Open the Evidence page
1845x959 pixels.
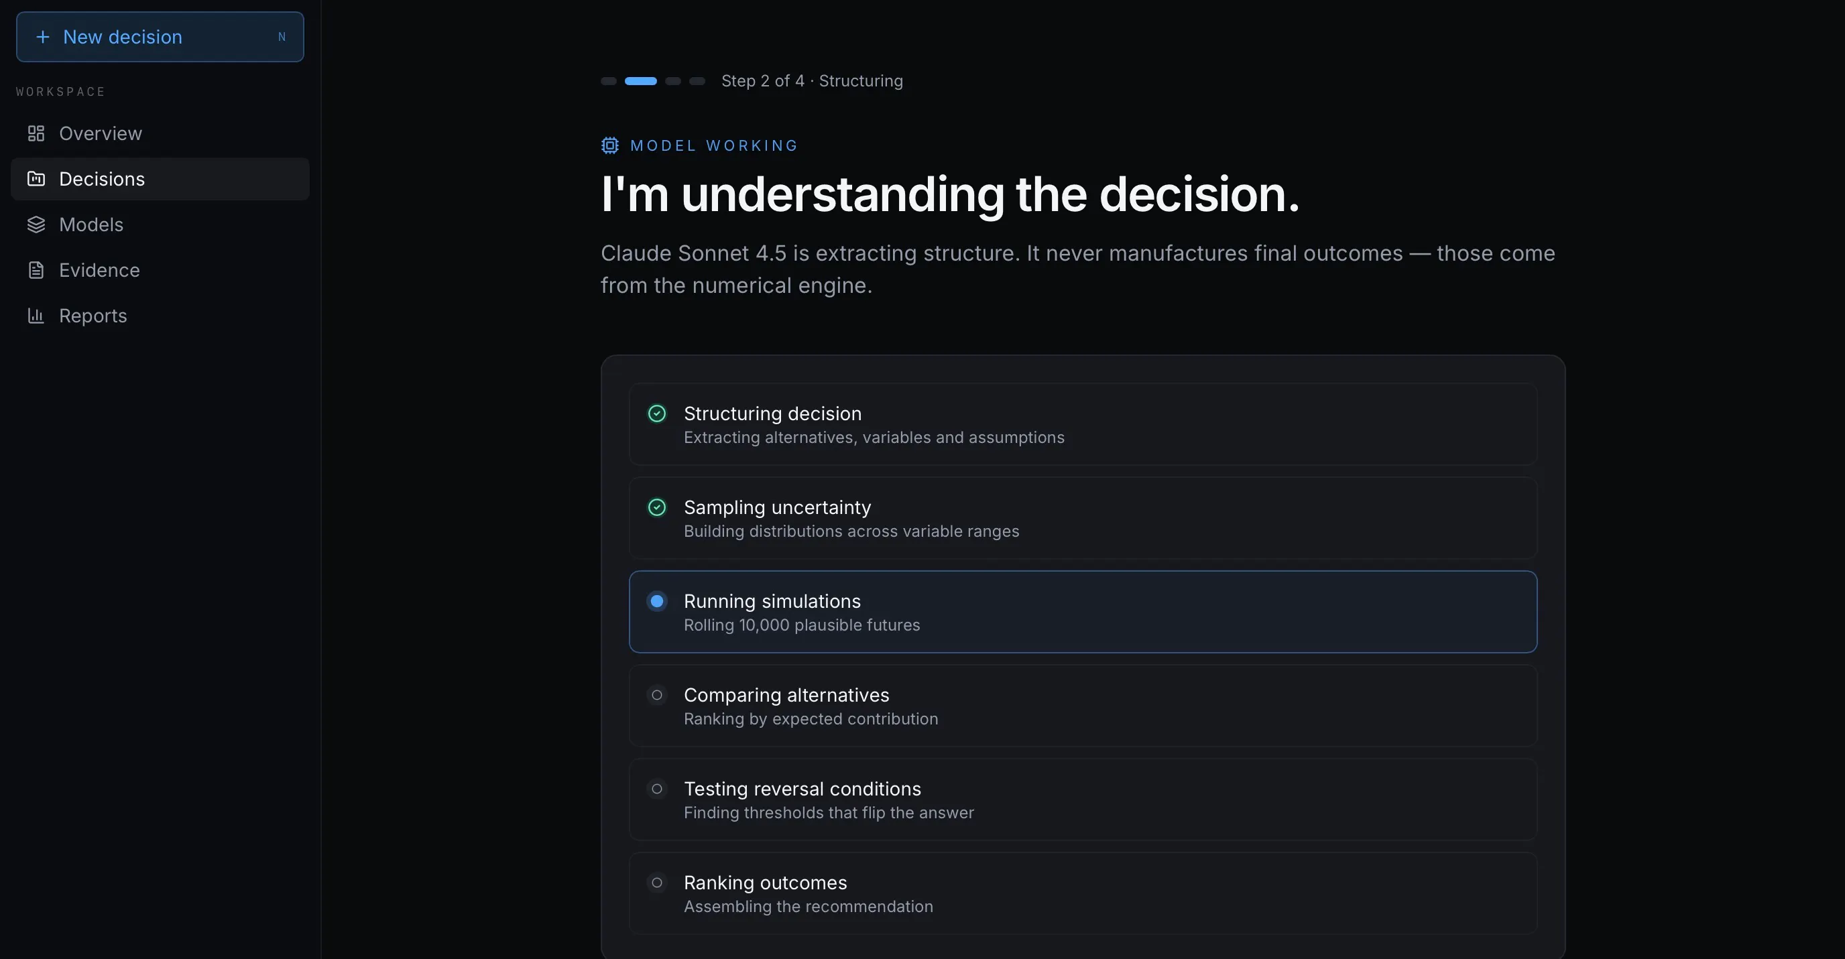pyautogui.click(x=160, y=270)
